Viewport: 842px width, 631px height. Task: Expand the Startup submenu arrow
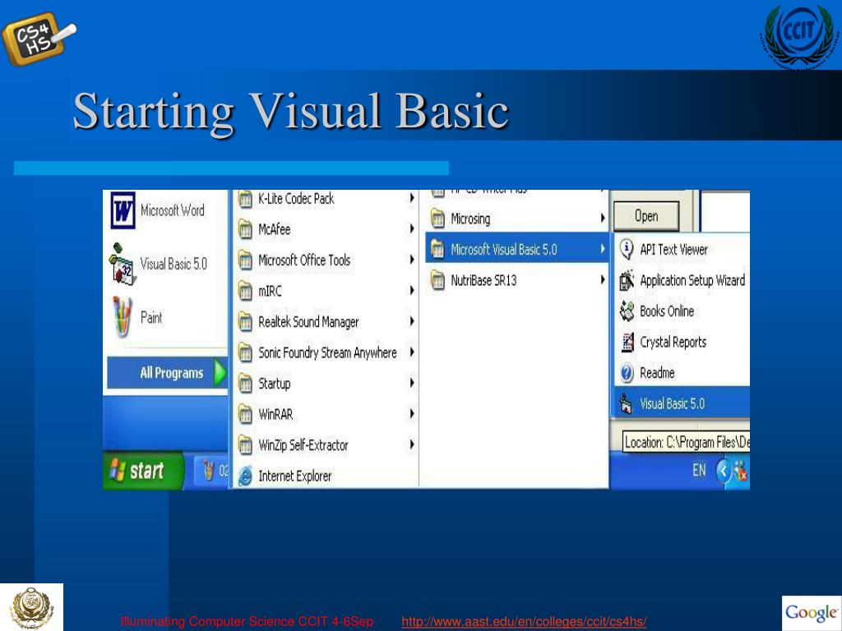click(412, 383)
